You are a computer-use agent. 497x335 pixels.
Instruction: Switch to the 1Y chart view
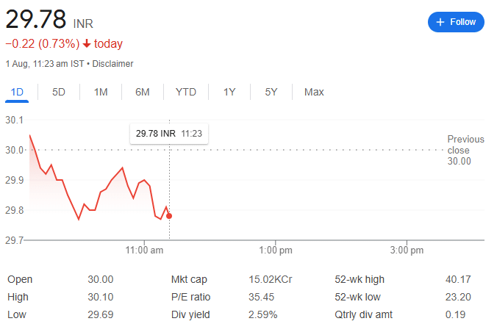coord(229,92)
